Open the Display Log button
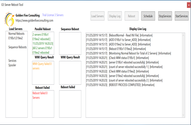Image resolution: width=191 pixels, height=125 pixels. (115, 16)
